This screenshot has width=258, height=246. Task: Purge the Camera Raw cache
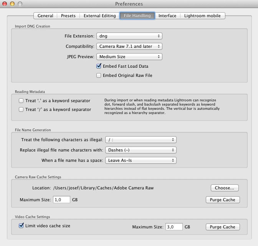[x=223, y=200]
